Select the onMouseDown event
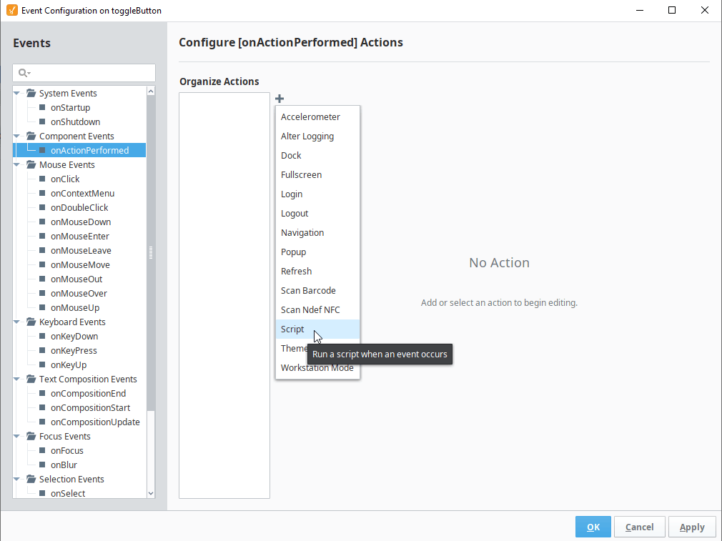This screenshot has width=722, height=541. coord(81,222)
